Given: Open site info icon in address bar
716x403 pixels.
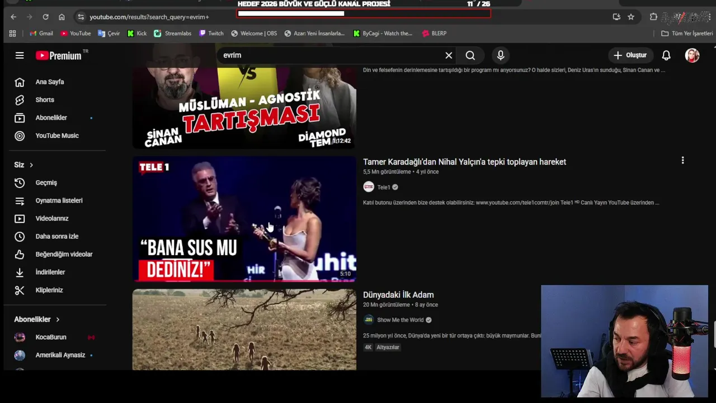Looking at the screenshot, I should coord(81,17).
